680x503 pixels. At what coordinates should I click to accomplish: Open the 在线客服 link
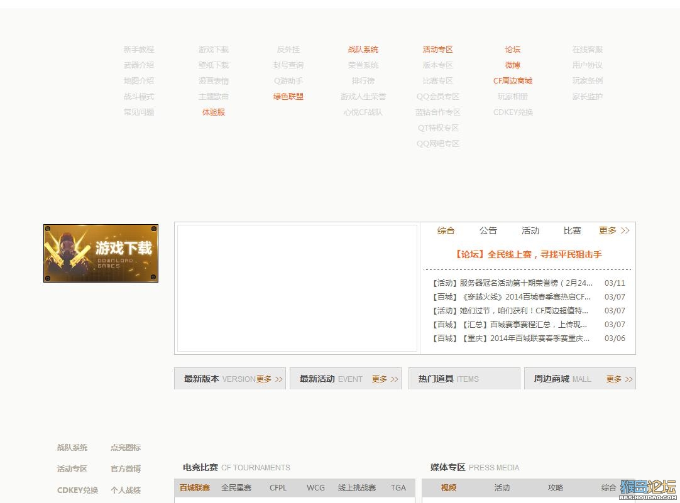click(588, 50)
